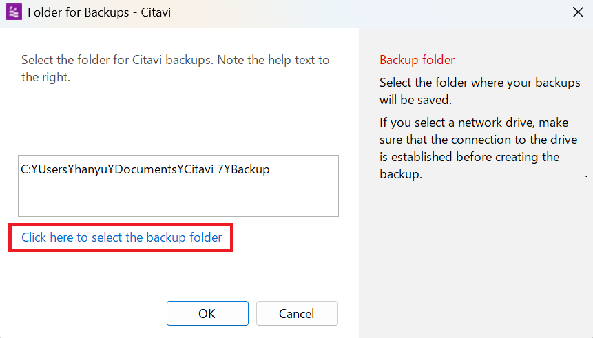Click empty space below the path text
The width and height of the screenshot is (593, 338).
178,198
